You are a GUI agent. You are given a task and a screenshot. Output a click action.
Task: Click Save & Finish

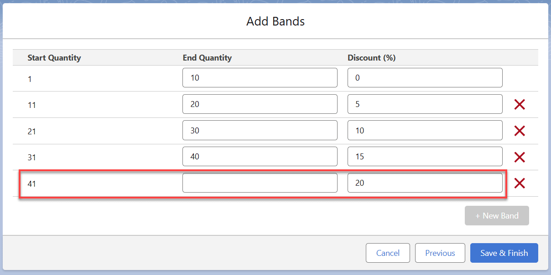coord(504,253)
